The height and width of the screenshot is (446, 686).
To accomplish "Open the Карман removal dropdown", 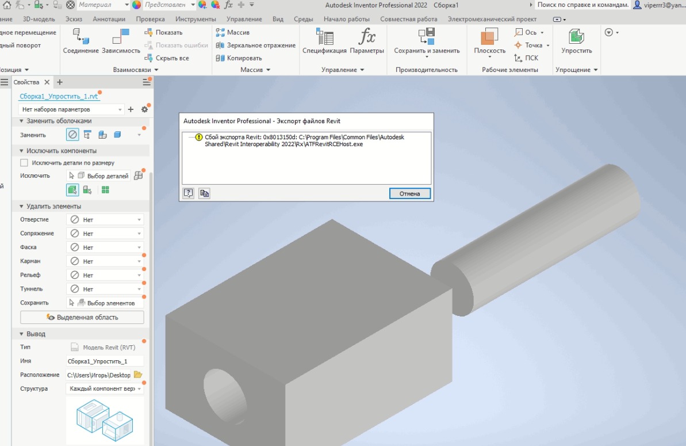I will (105, 261).
